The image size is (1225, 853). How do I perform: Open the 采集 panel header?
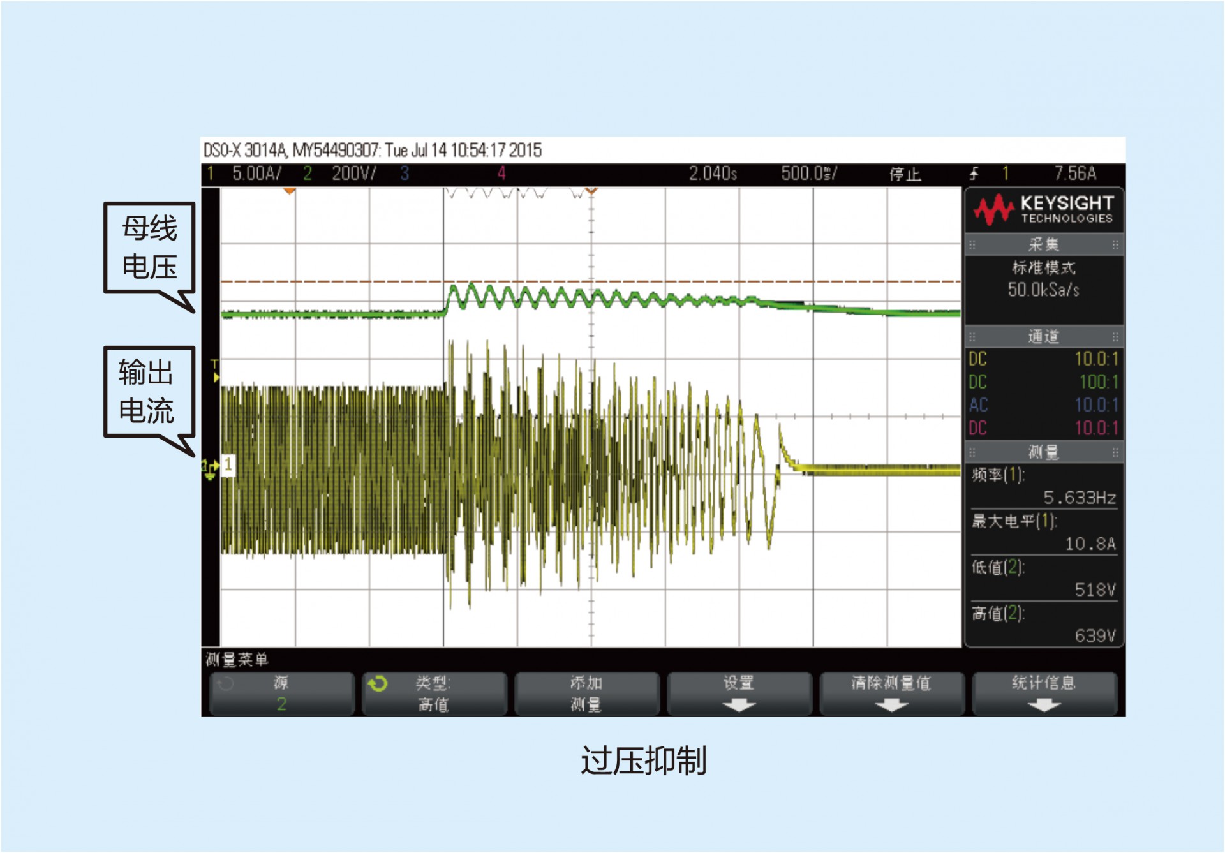(1043, 244)
